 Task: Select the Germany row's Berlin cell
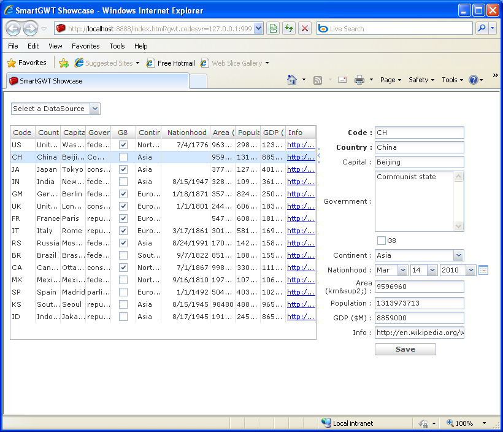[x=73, y=194]
